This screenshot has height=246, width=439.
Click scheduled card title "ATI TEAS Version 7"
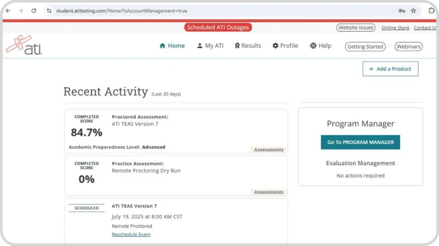(x=134, y=206)
